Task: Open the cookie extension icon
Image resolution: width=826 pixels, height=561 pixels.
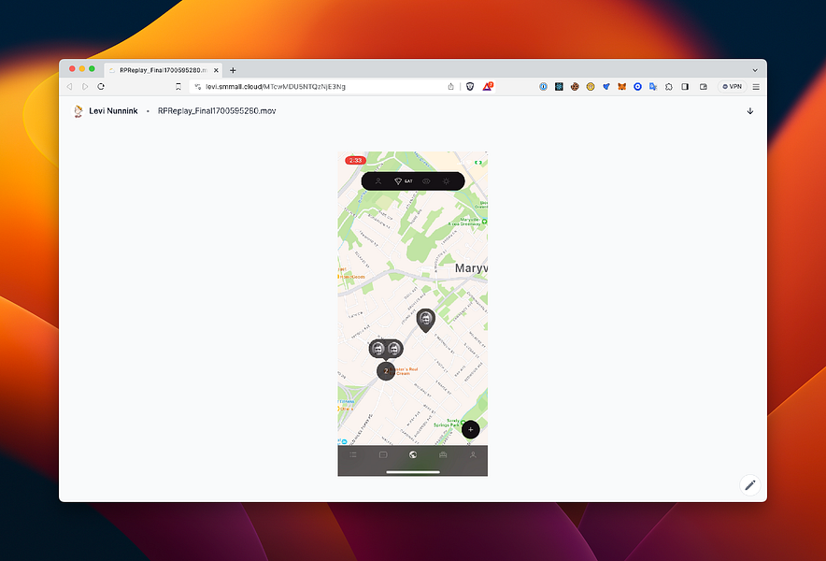Action: (575, 86)
